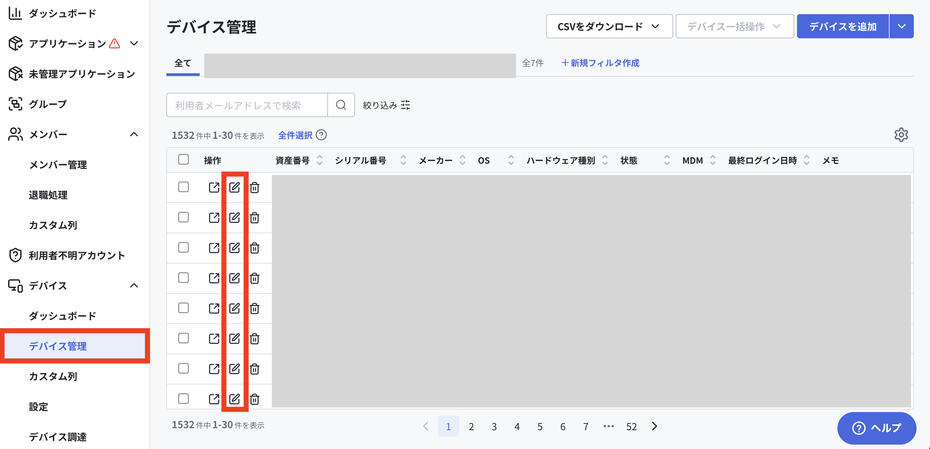Screen dimensions: 930x449
Task: Edit the device in first row
Action: point(234,187)
